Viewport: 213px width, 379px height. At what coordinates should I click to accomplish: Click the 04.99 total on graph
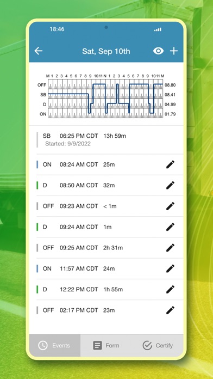pyautogui.click(x=170, y=105)
